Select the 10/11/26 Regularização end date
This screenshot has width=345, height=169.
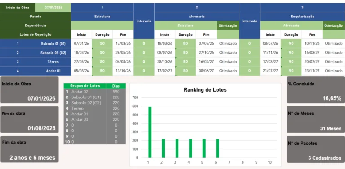click(x=312, y=43)
